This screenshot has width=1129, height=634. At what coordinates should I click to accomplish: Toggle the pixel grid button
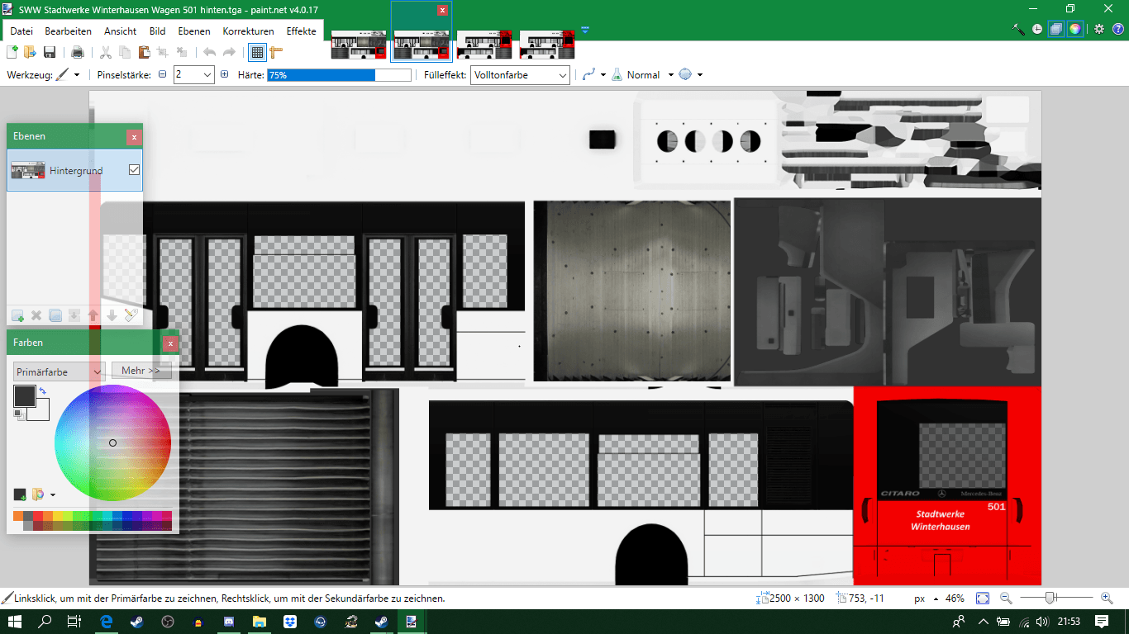(x=257, y=52)
